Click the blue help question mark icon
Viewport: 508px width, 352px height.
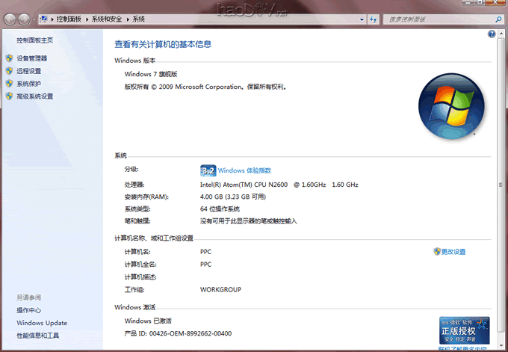click(x=492, y=34)
